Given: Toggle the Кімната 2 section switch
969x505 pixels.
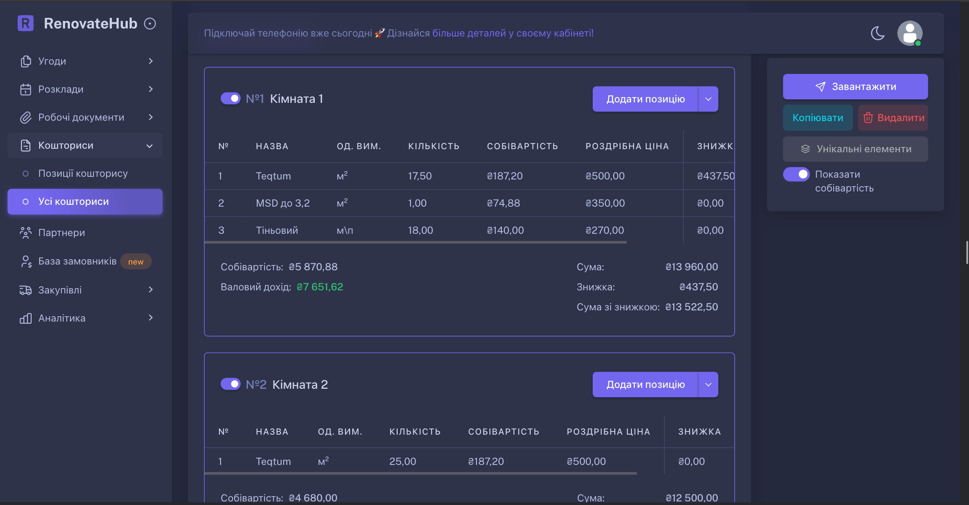Looking at the screenshot, I should 231,384.
